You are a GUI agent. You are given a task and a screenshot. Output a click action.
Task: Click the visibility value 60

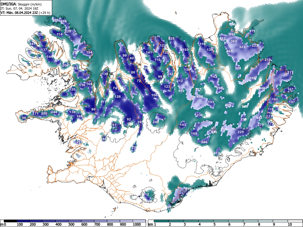(x=132, y=58)
